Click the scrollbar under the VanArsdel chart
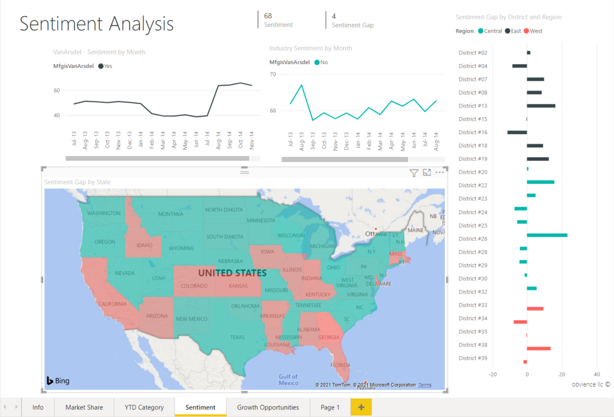This screenshot has width=614, height=417. point(158,158)
